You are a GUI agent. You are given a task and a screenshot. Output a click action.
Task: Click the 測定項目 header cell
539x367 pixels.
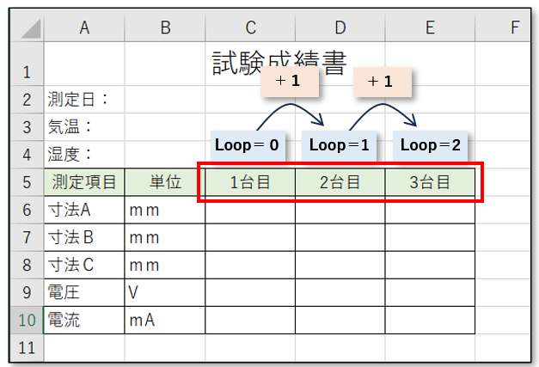click(83, 182)
